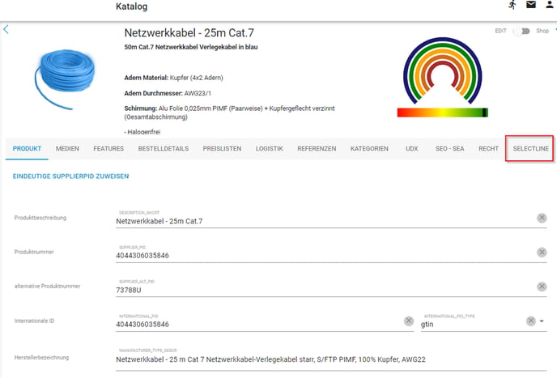557x378 pixels.
Task: Click EINDEUTIGE SUPPLIERPID ZUWEISEN link
Action: pos(71,176)
